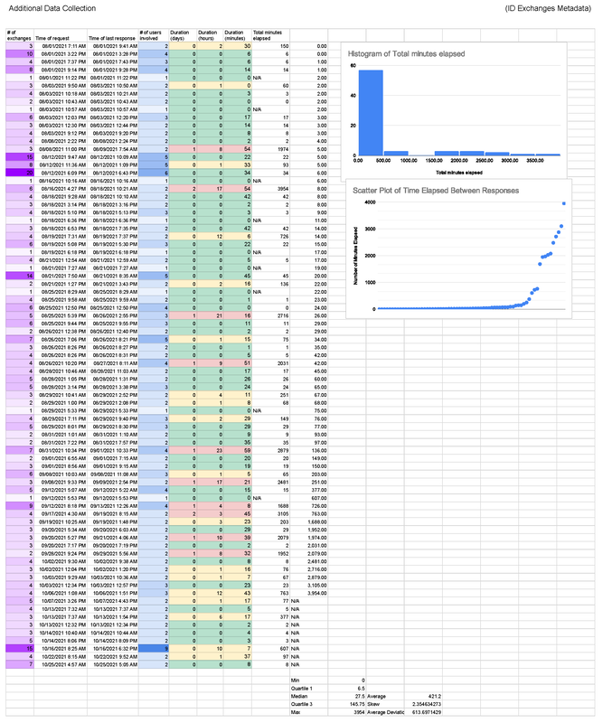
Task: Select the '09/17/2021 4:30 AM' request cell
Action: pos(61,513)
